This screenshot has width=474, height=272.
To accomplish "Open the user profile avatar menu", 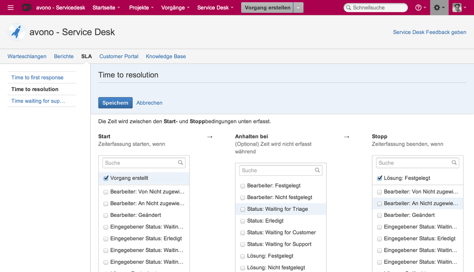I will 459,8.
